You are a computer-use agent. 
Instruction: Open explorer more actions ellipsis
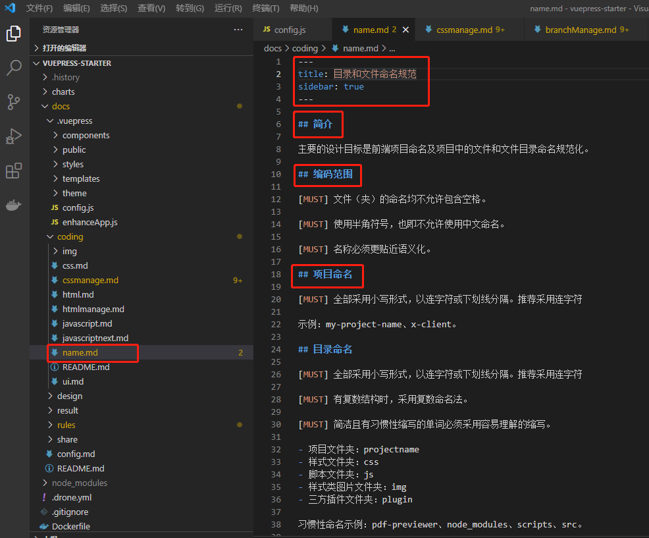coord(238,30)
